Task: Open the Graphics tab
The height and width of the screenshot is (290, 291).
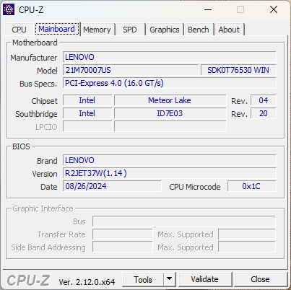Action: tap(165, 30)
